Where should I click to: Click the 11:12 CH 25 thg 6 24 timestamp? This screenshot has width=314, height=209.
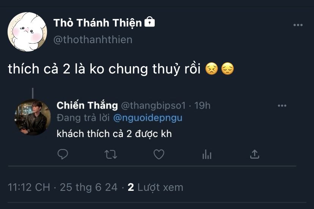click(x=63, y=187)
